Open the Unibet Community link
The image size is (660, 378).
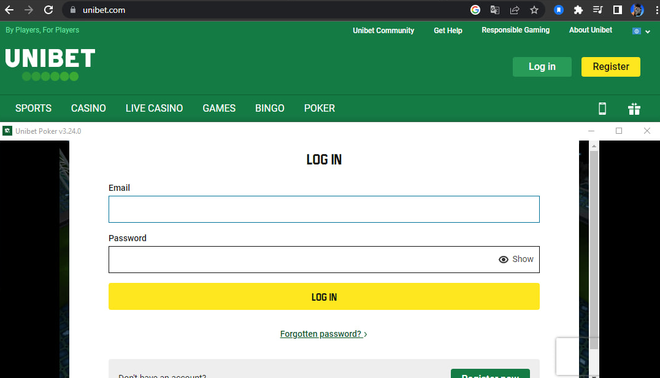(x=383, y=30)
